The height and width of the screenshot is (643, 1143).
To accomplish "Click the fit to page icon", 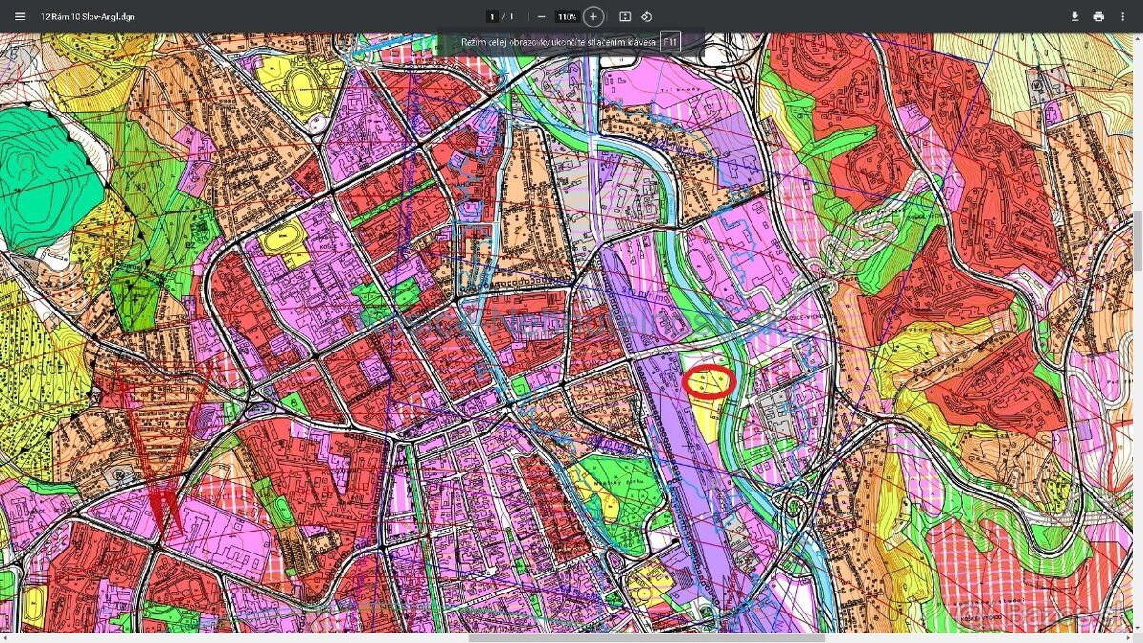I will coord(625,16).
